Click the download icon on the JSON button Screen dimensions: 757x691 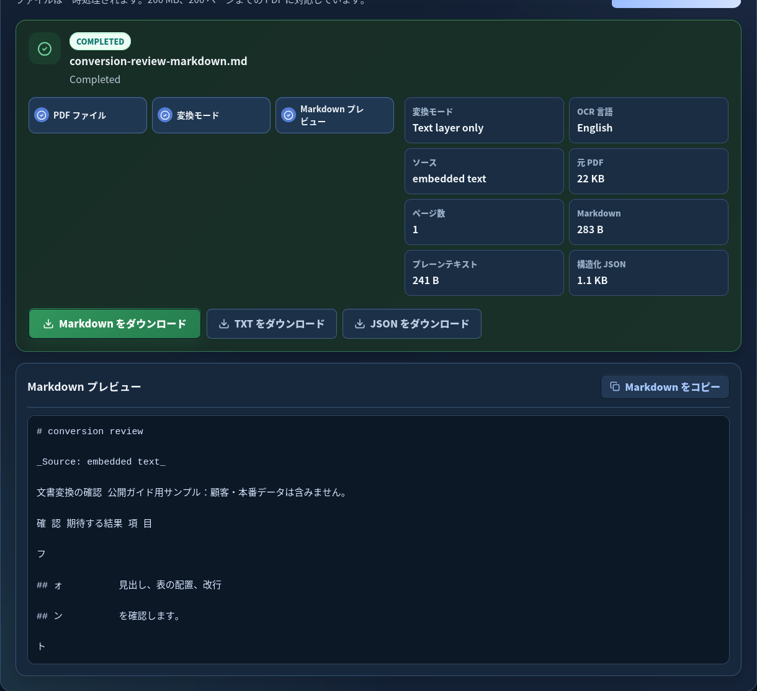click(x=360, y=324)
